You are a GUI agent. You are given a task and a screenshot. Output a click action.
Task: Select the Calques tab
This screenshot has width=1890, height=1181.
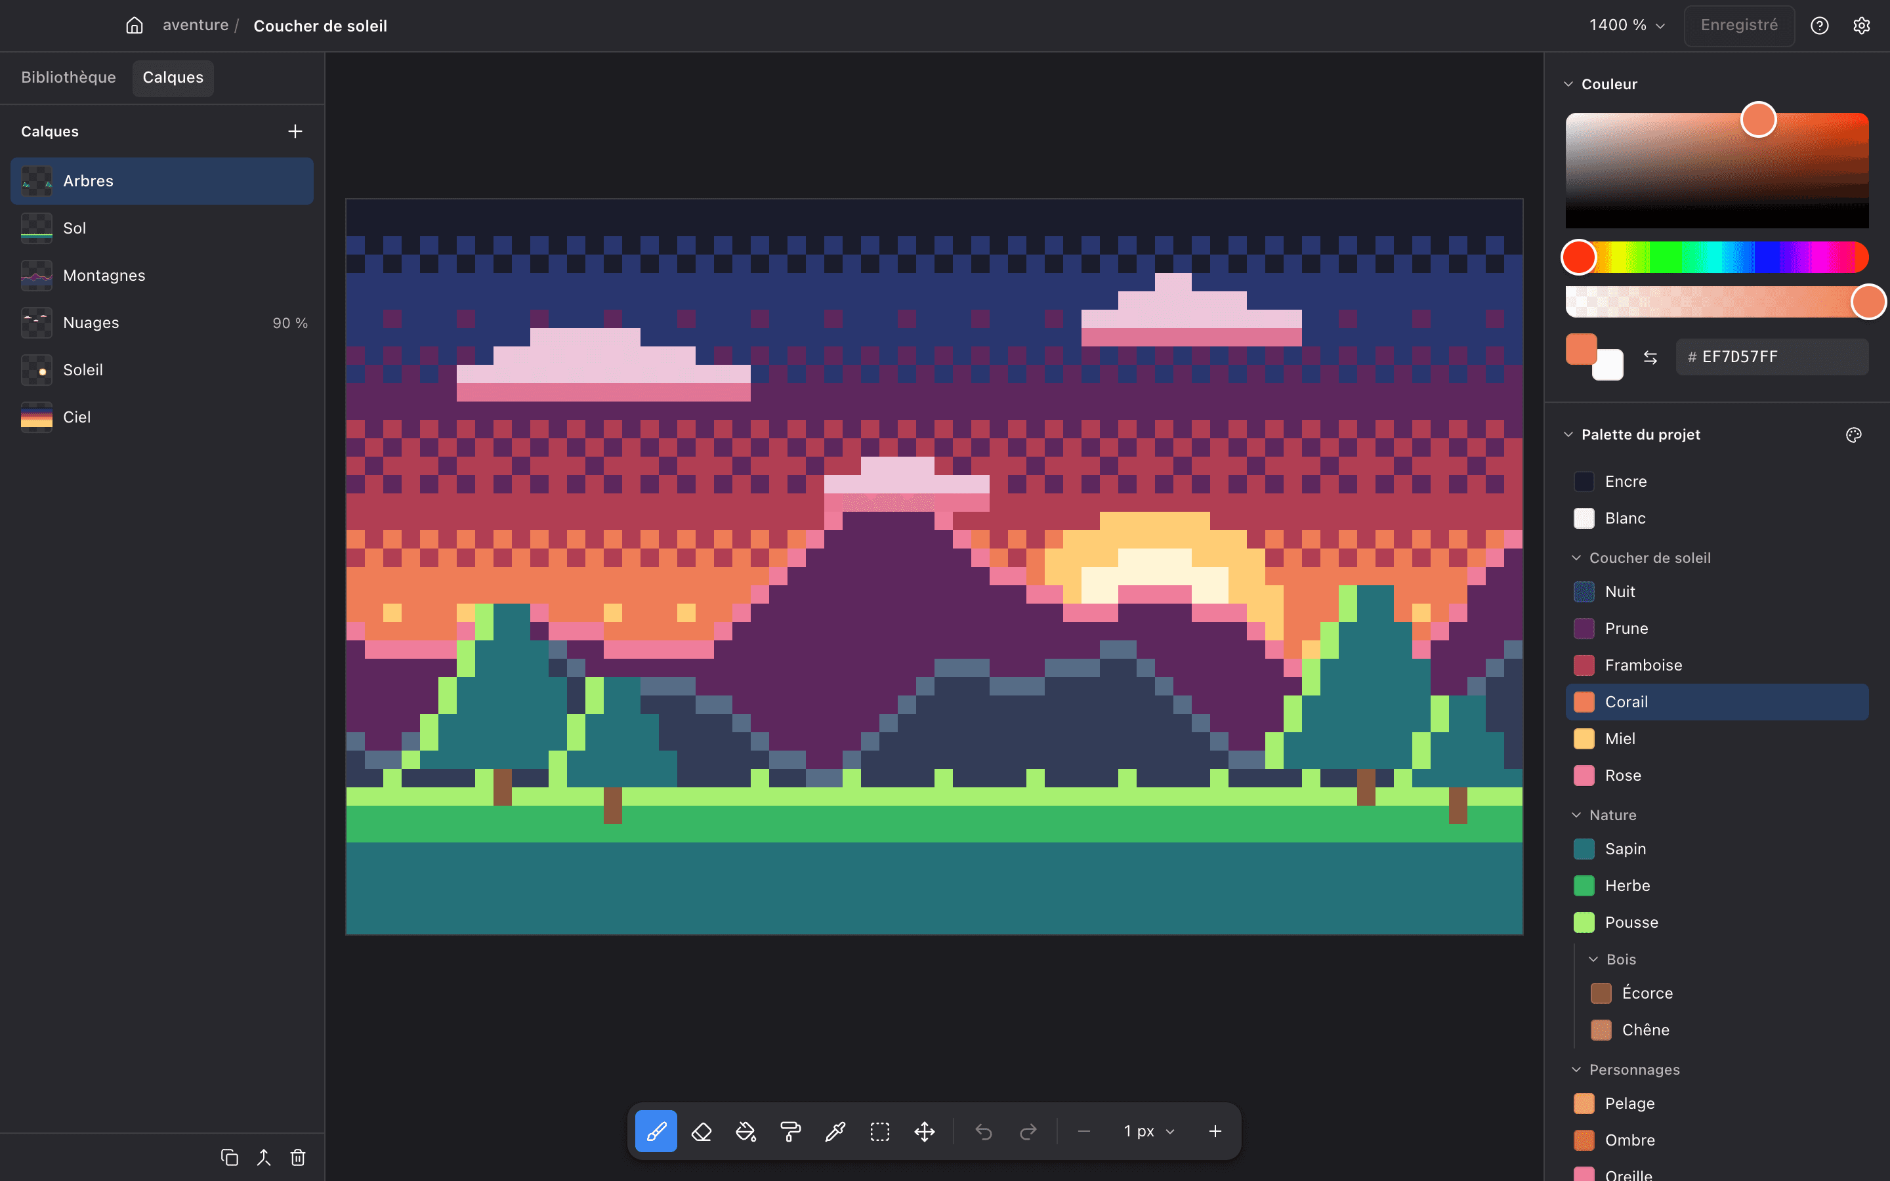click(173, 77)
